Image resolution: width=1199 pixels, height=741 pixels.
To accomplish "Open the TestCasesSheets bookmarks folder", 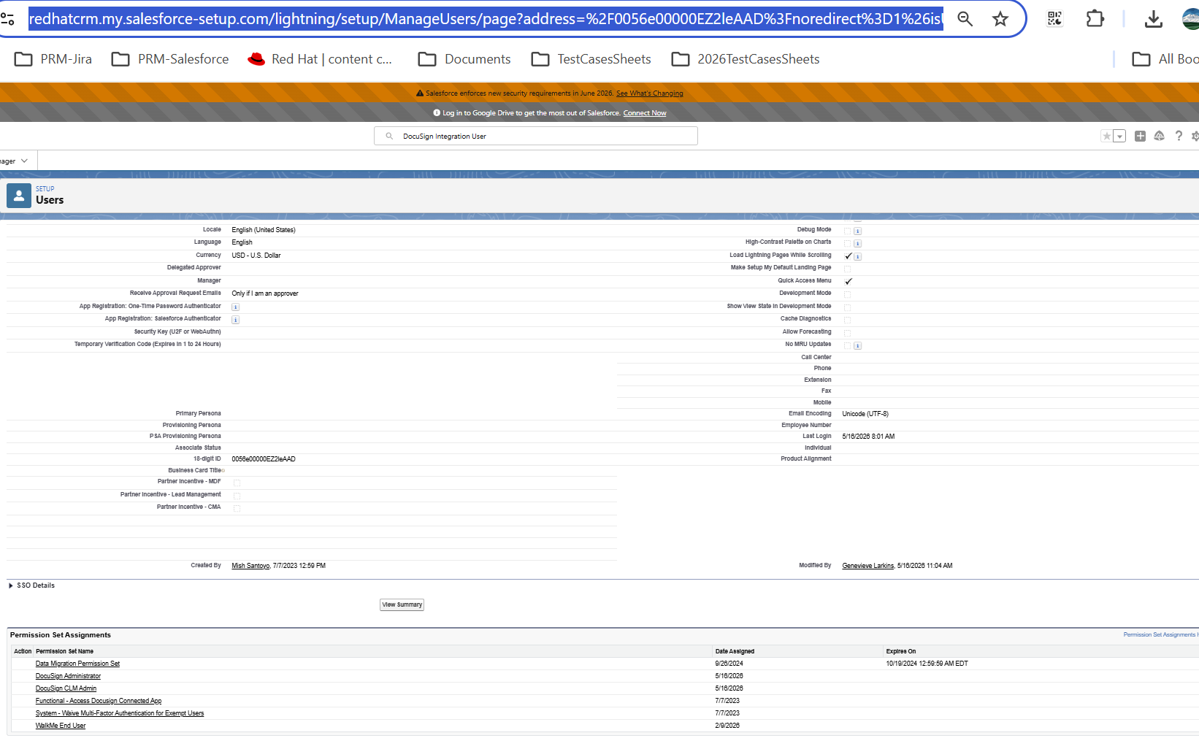I will pos(591,59).
